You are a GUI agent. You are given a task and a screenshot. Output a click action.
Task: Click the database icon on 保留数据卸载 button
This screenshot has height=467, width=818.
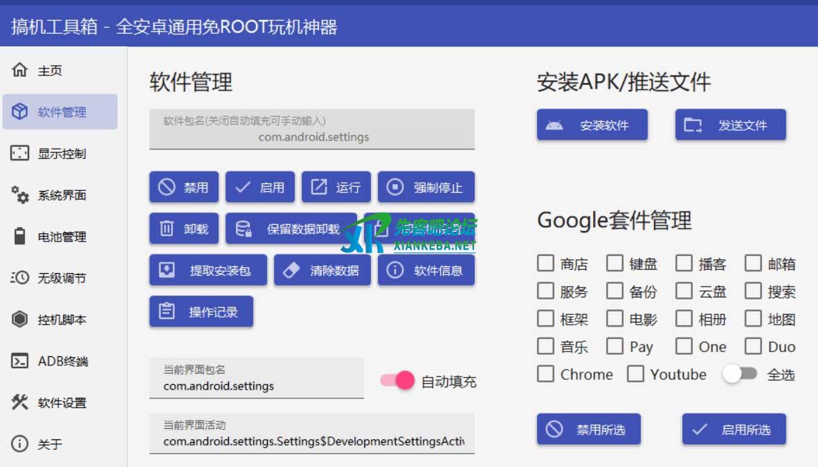[x=244, y=228]
